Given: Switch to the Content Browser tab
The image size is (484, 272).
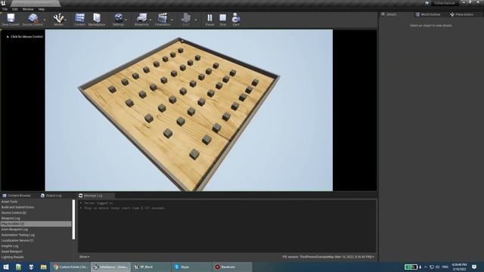Looking at the screenshot, I should 19,196.
